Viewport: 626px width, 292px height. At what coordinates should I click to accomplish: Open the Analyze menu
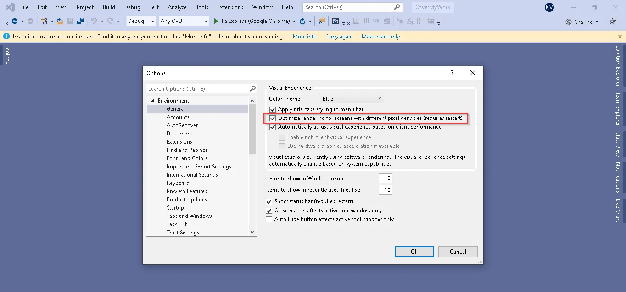177,7
